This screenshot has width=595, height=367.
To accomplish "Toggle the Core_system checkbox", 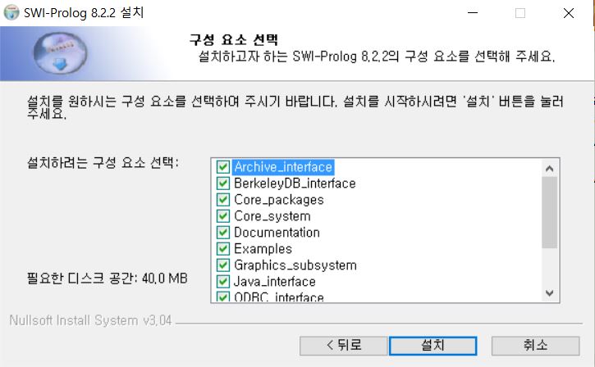I will (x=222, y=216).
